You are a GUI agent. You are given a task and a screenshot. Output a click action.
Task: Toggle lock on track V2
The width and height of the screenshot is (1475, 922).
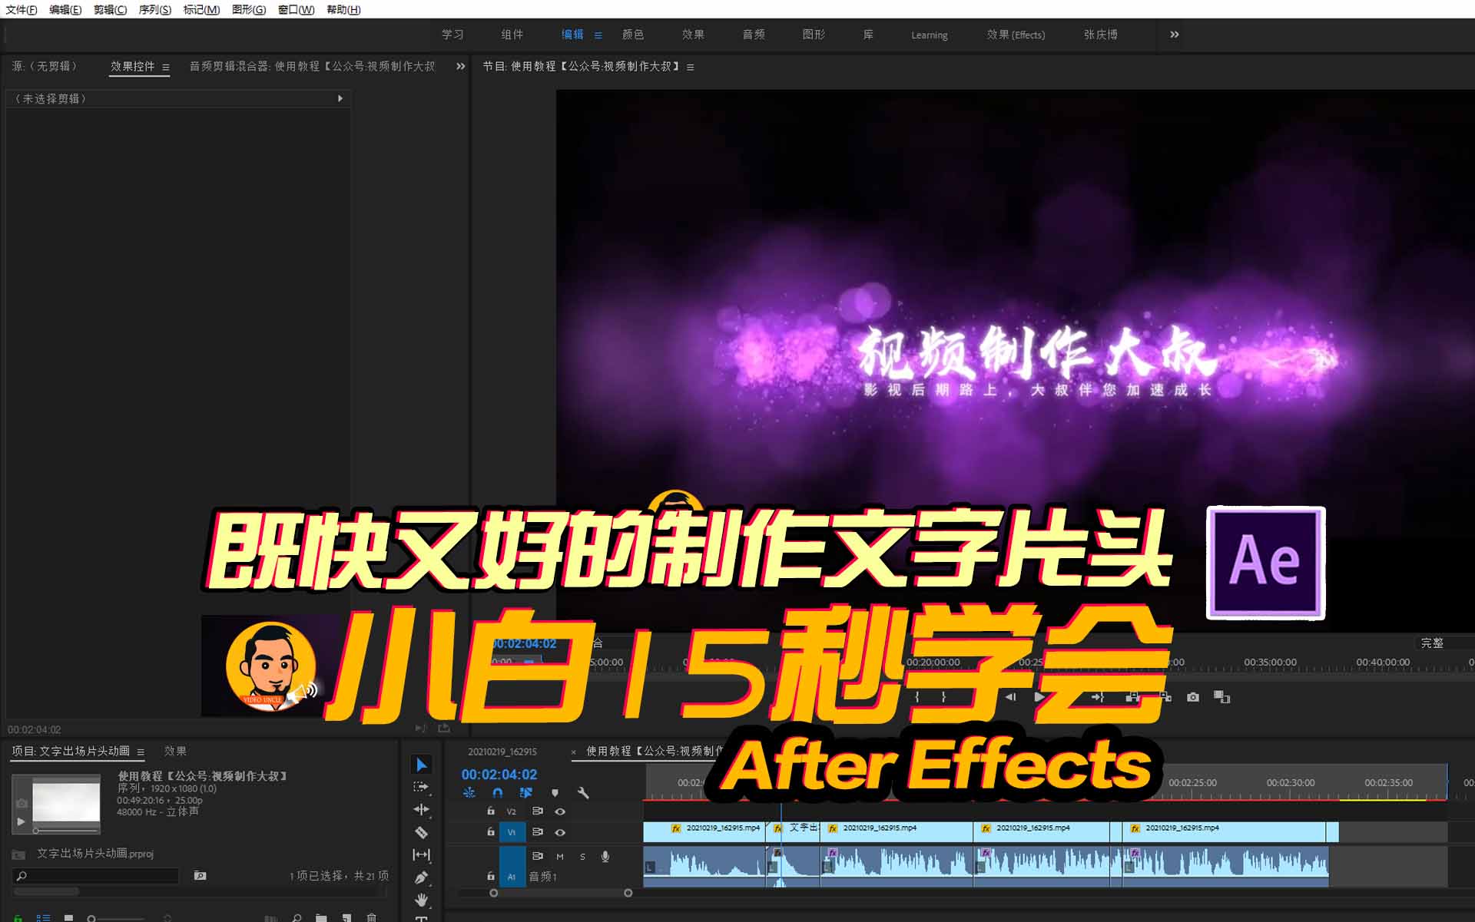click(491, 811)
